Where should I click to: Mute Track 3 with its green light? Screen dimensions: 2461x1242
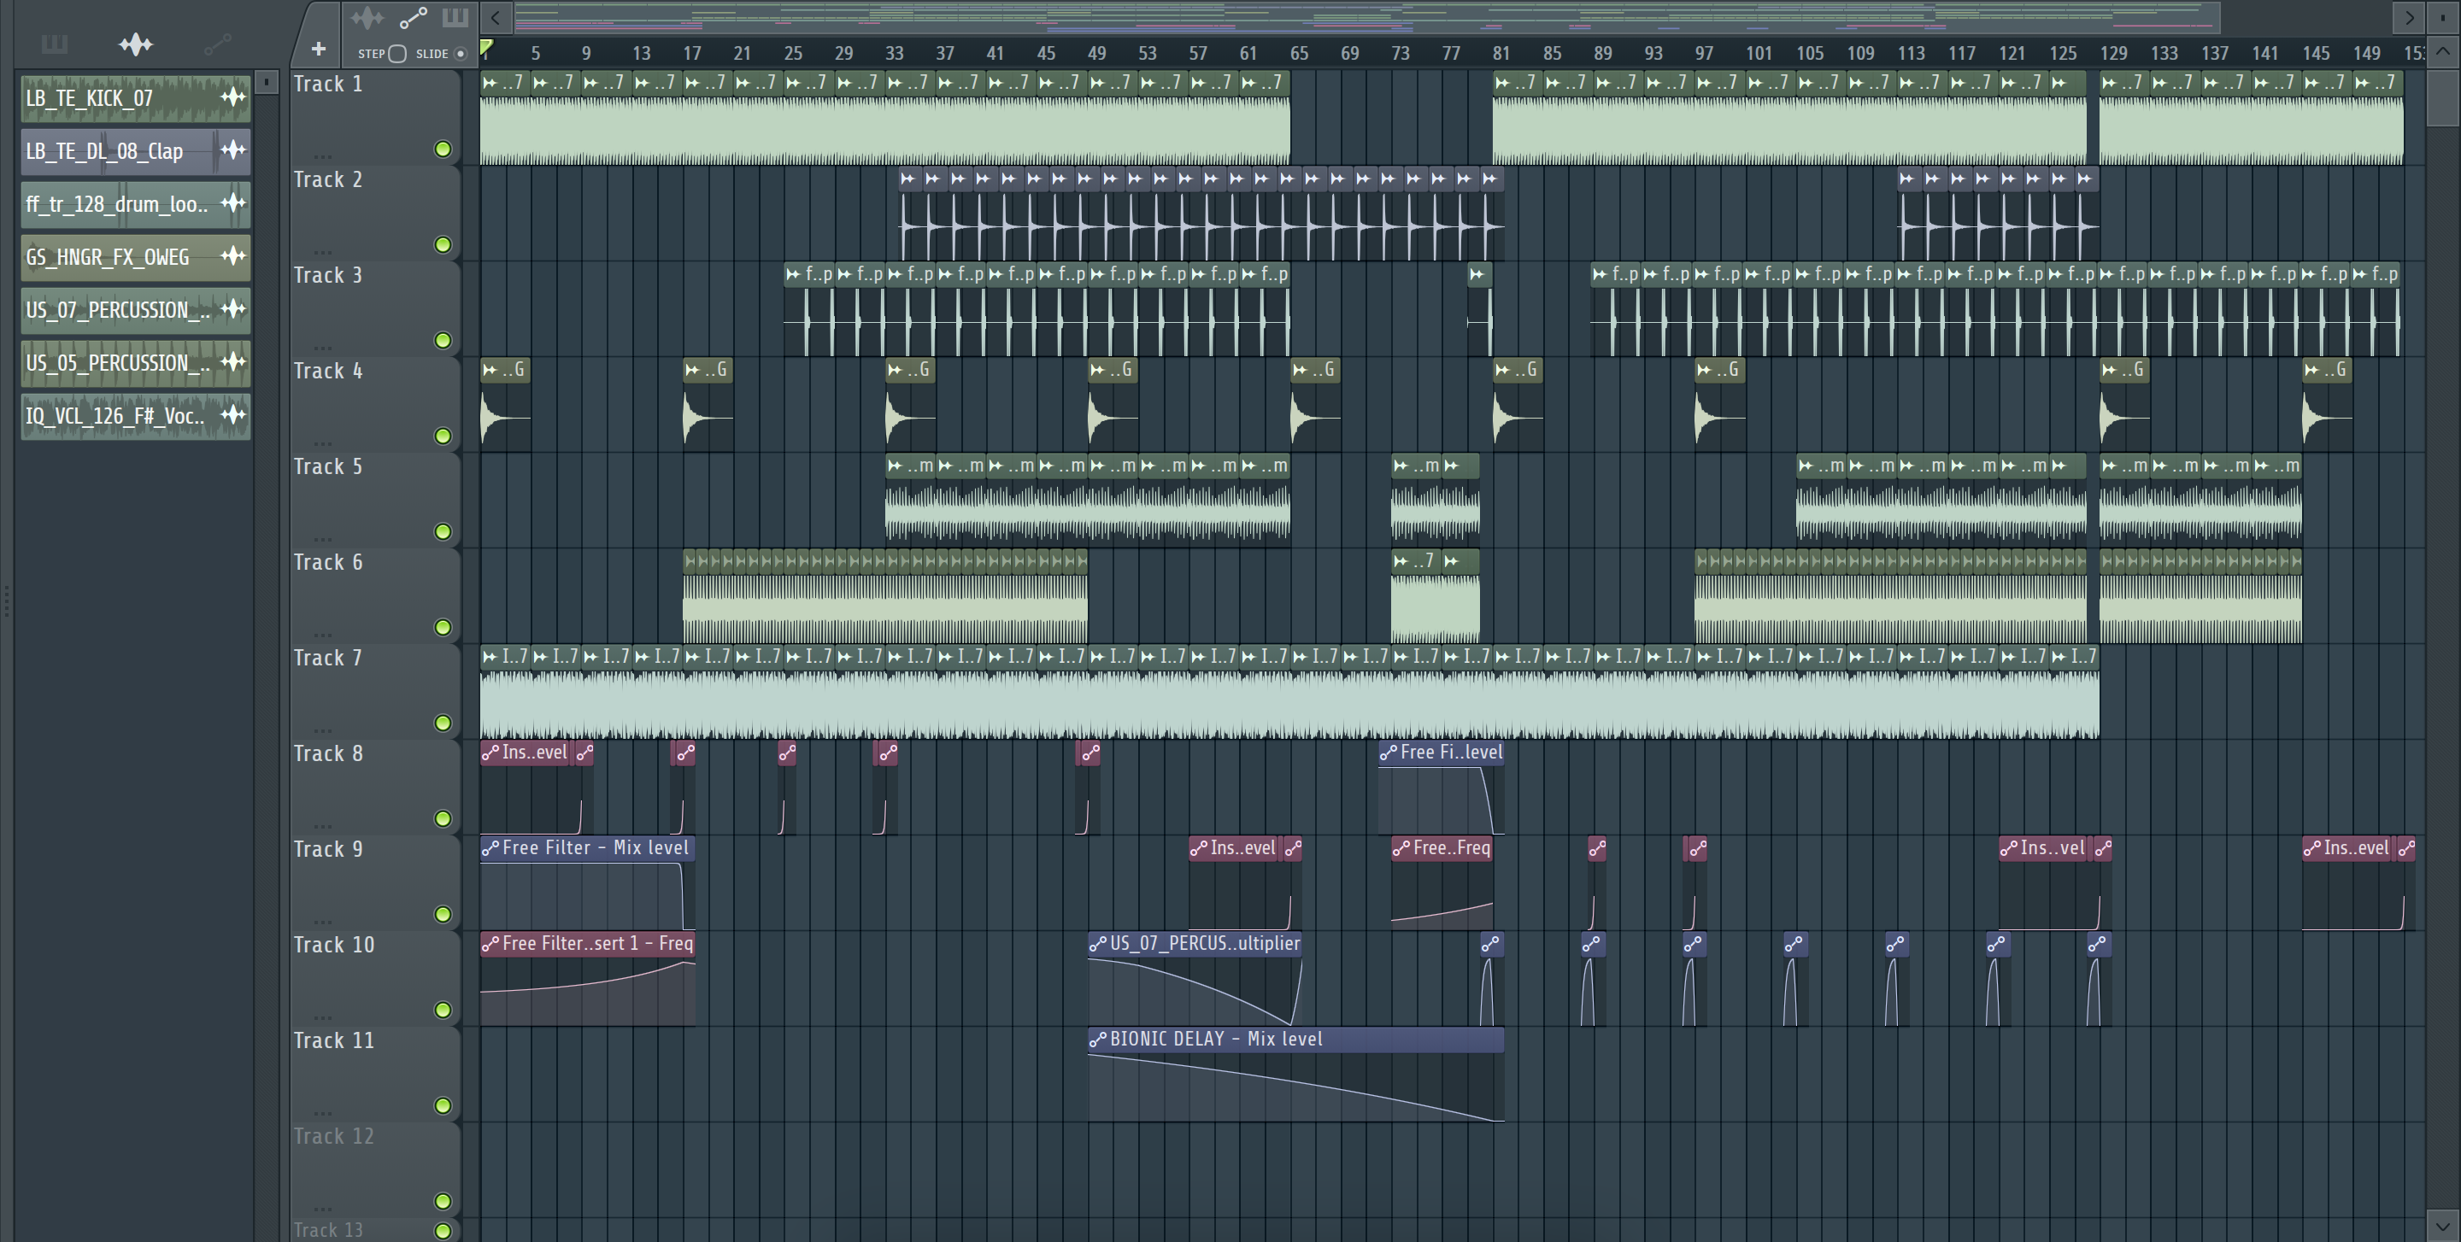click(443, 340)
